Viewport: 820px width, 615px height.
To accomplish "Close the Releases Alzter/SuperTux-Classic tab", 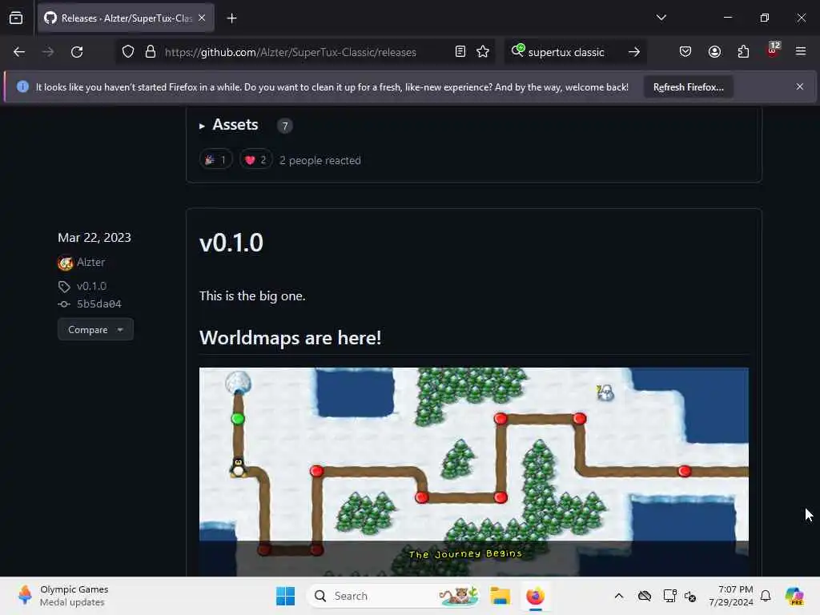I will tap(202, 18).
